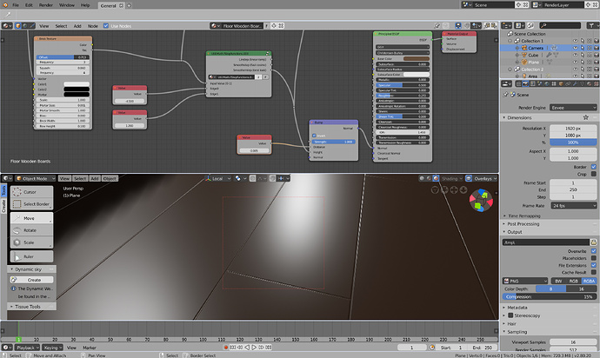600x358 pixels.
Task: Toggle the File Extensions checkbox
Action: coord(594,265)
